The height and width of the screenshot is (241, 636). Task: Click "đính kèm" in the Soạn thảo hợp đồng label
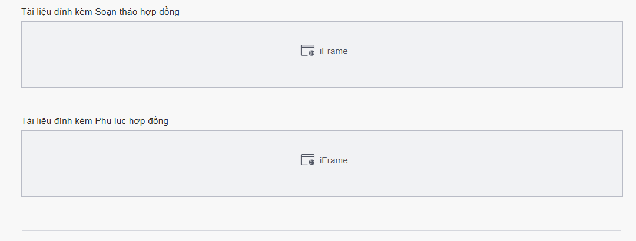pos(72,12)
